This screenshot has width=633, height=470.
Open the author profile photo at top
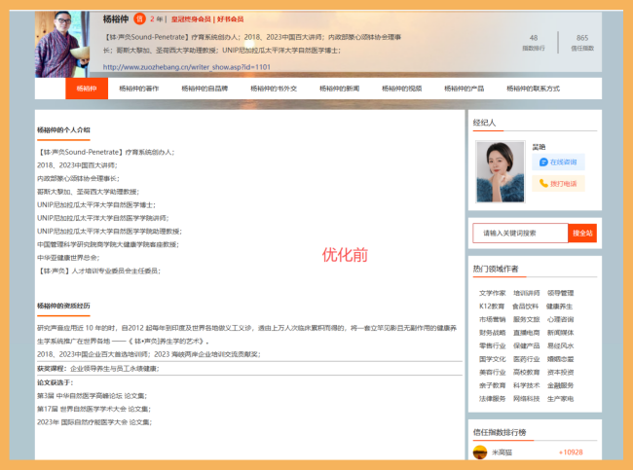pos(66,44)
